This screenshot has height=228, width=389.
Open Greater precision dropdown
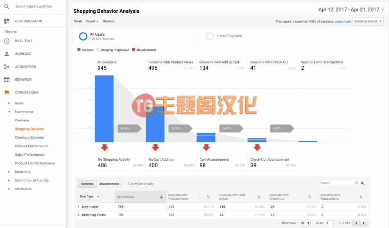368,21
